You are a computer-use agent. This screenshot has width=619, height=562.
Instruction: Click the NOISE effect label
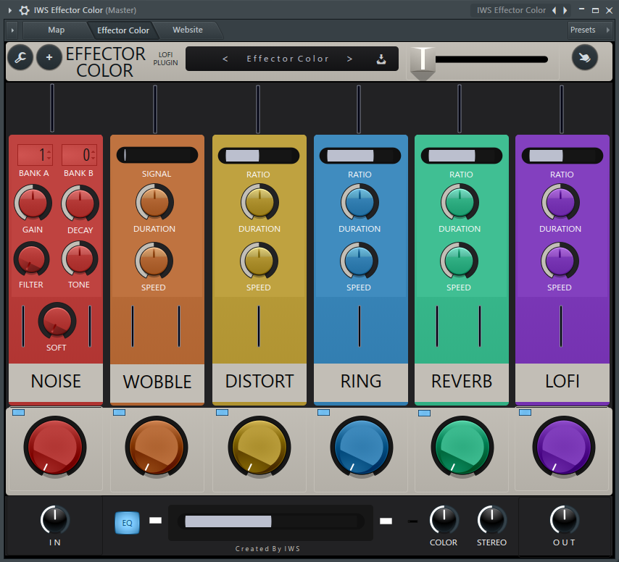[56, 382]
